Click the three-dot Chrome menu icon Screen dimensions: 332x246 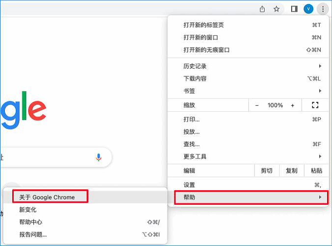pyautogui.click(x=322, y=9)
